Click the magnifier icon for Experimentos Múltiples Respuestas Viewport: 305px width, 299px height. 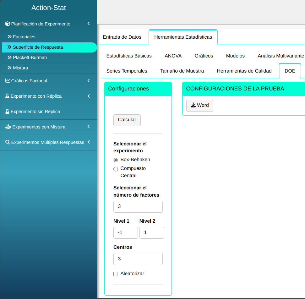click(x=8, y=142)
